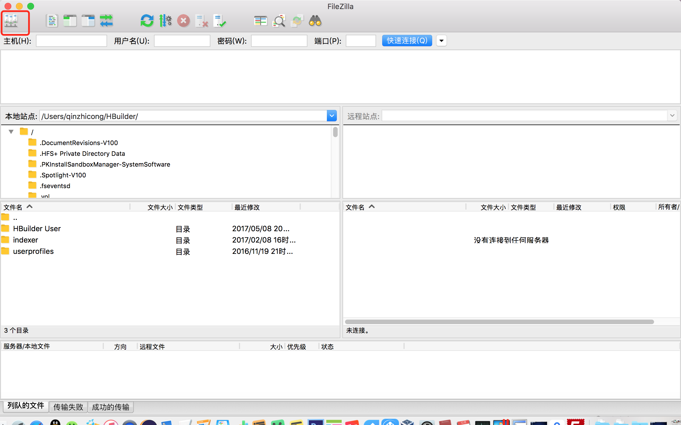Sort local files by 文件名 column
The height and width of the screenshot is (425, 681).
(65, 207)
